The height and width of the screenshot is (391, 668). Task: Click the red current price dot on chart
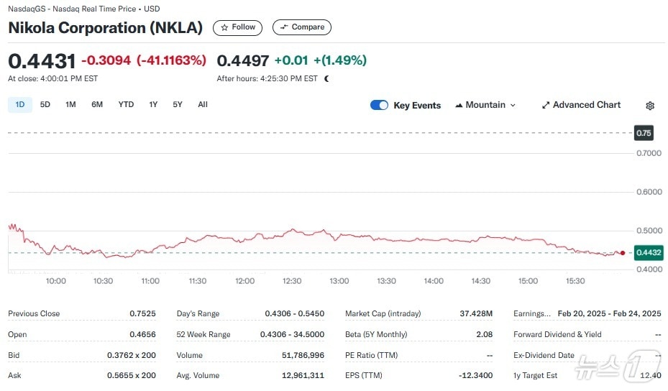pyautogui.click(x=622, y=253)
